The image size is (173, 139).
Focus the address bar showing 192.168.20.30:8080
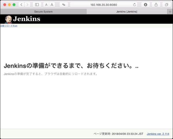point(104,5)
